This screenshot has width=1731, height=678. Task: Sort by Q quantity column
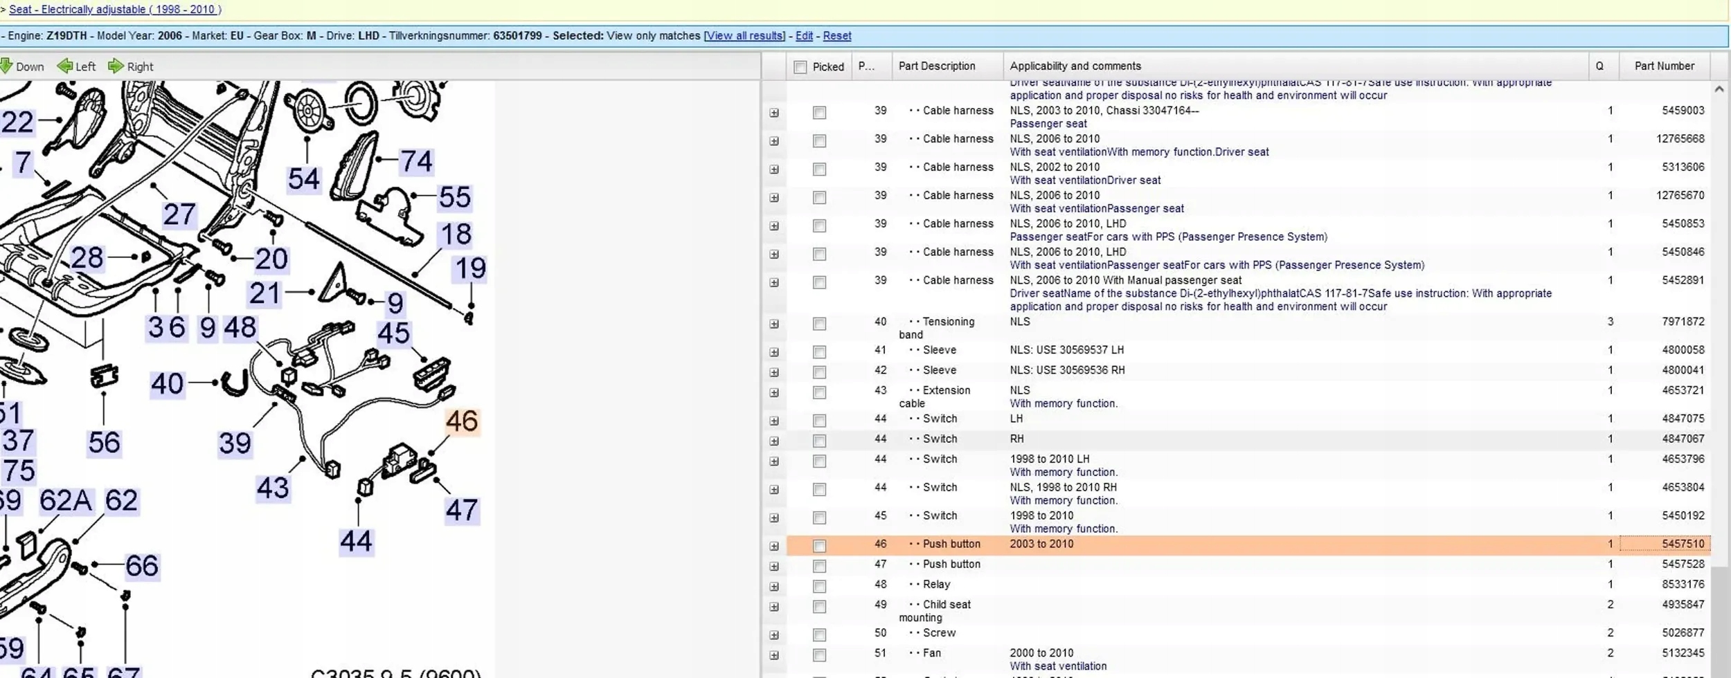pos(1604,66)
